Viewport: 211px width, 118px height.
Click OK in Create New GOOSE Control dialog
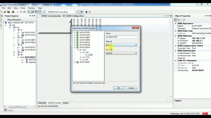(119, 88)
